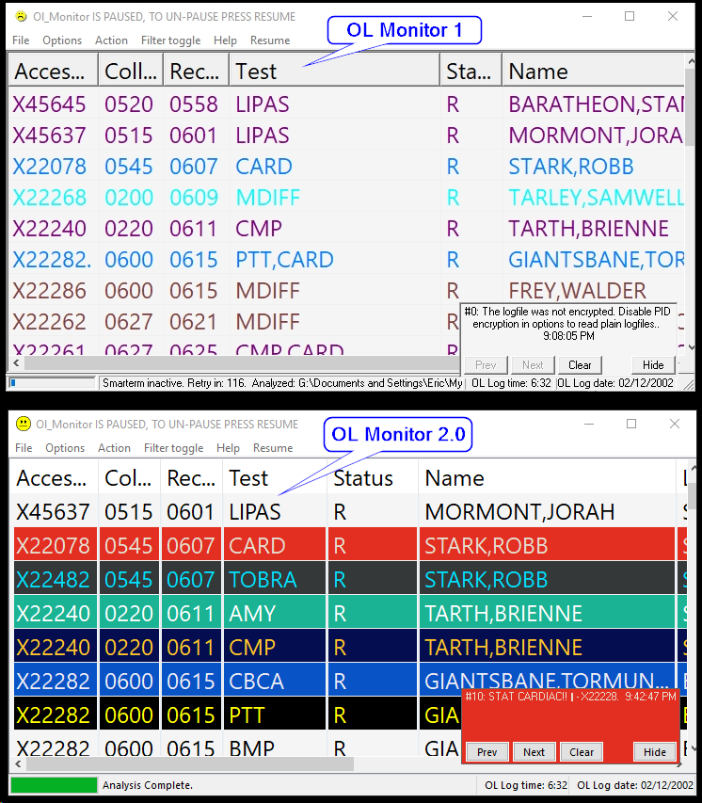Click the green progress bar in bottom status bar
This screenshot has width=702, height=803.
54,785
